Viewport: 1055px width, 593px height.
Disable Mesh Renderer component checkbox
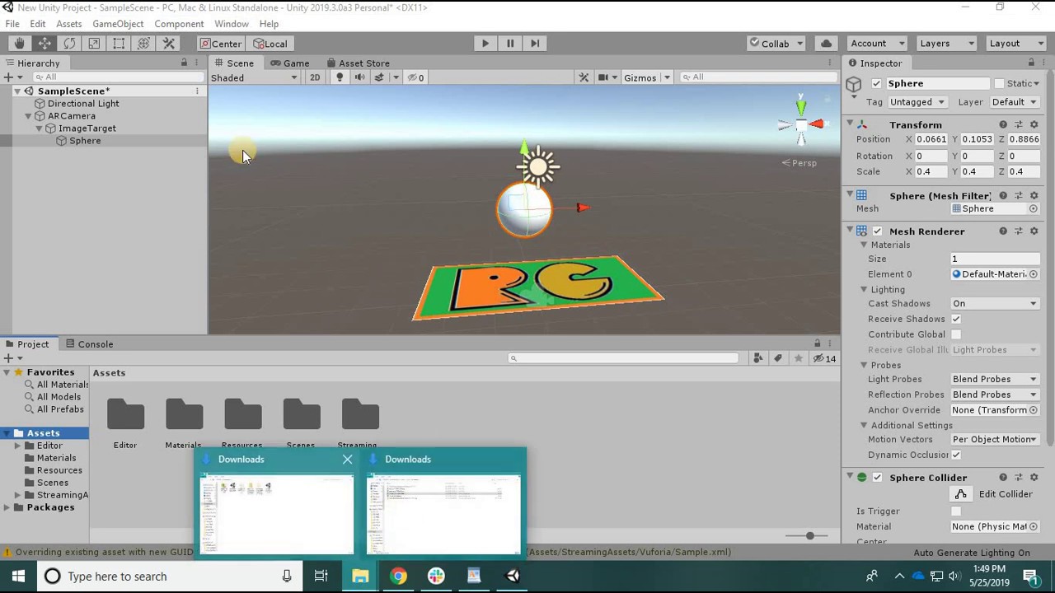[x=877, y=231]
